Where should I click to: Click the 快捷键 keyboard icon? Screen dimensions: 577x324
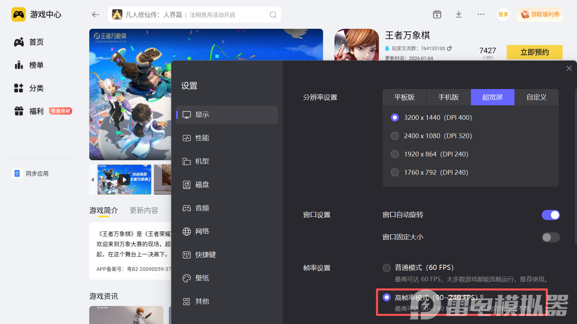pyautogui.click(x=187, y=255)
